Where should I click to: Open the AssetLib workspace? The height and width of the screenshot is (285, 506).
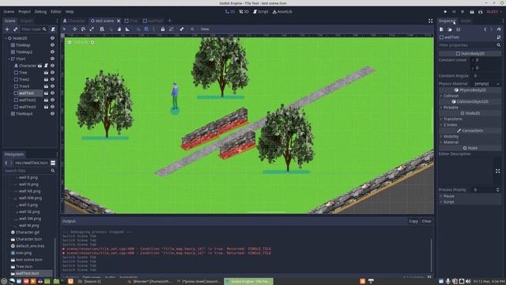282,12
